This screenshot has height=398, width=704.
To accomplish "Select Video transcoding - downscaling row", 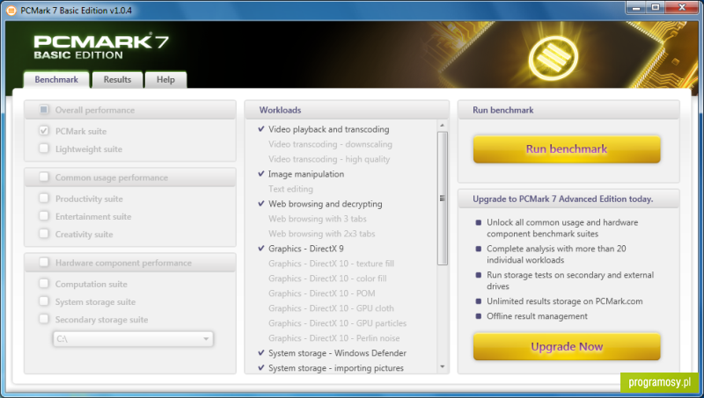I will click(x=330, y=144).
